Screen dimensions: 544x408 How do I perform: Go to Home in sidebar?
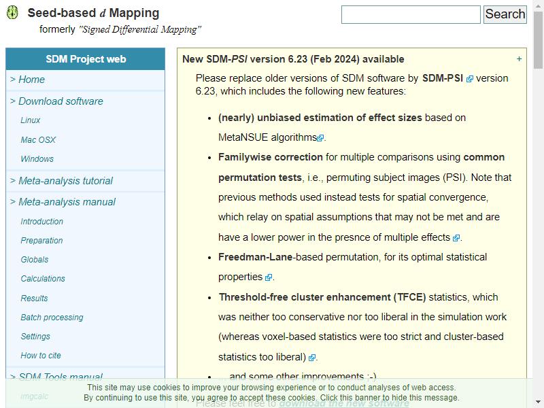(31, 80)
